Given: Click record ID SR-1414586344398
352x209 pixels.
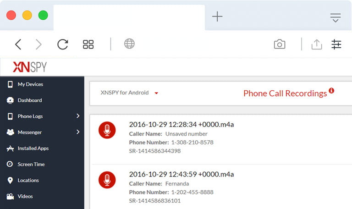Looking at the screenshot, I should [154, 151].
